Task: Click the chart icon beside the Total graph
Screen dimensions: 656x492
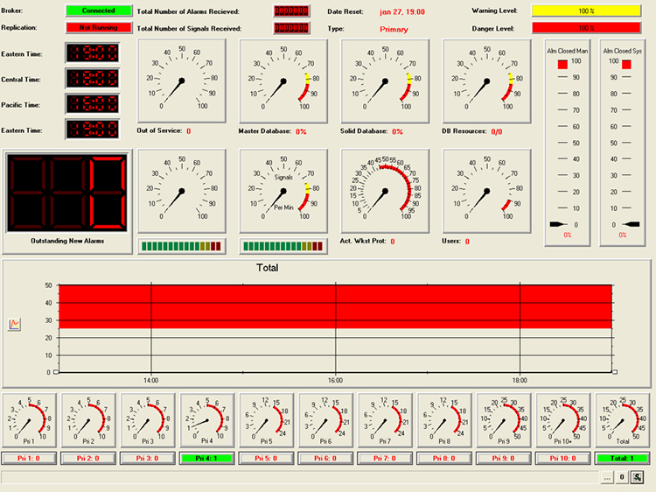Action: (x=14, y=324)
